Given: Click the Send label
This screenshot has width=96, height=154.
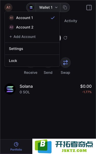Looking at the screenshot, I should (x=48, y=73).
